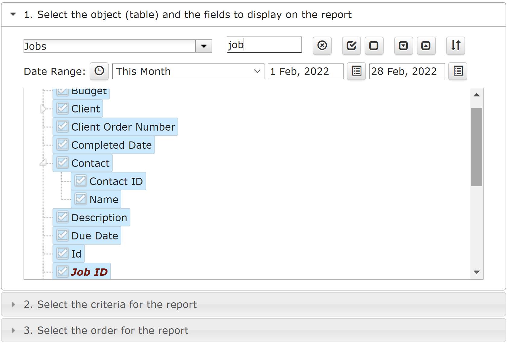Clear the field search filter
Screen dimensions: 508x344
322,46
